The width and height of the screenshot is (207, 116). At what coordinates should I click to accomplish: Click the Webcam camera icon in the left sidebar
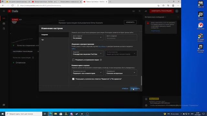pos(4,24)
